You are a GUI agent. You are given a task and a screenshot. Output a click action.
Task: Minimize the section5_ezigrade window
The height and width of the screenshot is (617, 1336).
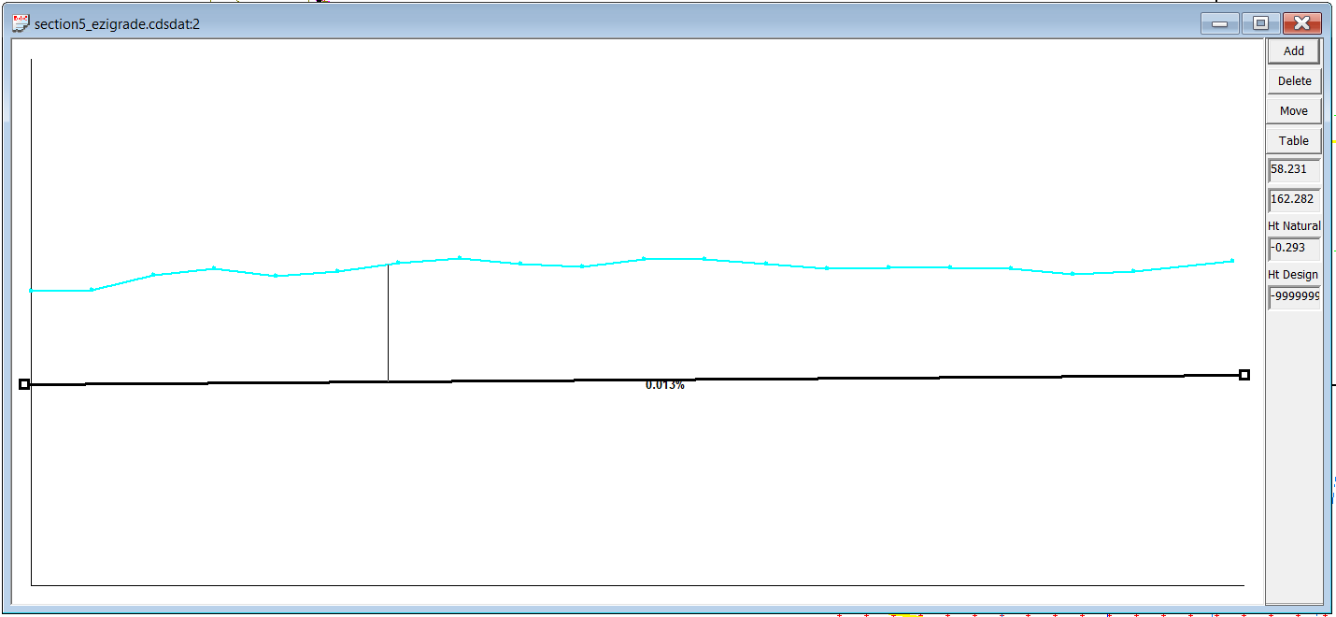tap(1219, 23)
